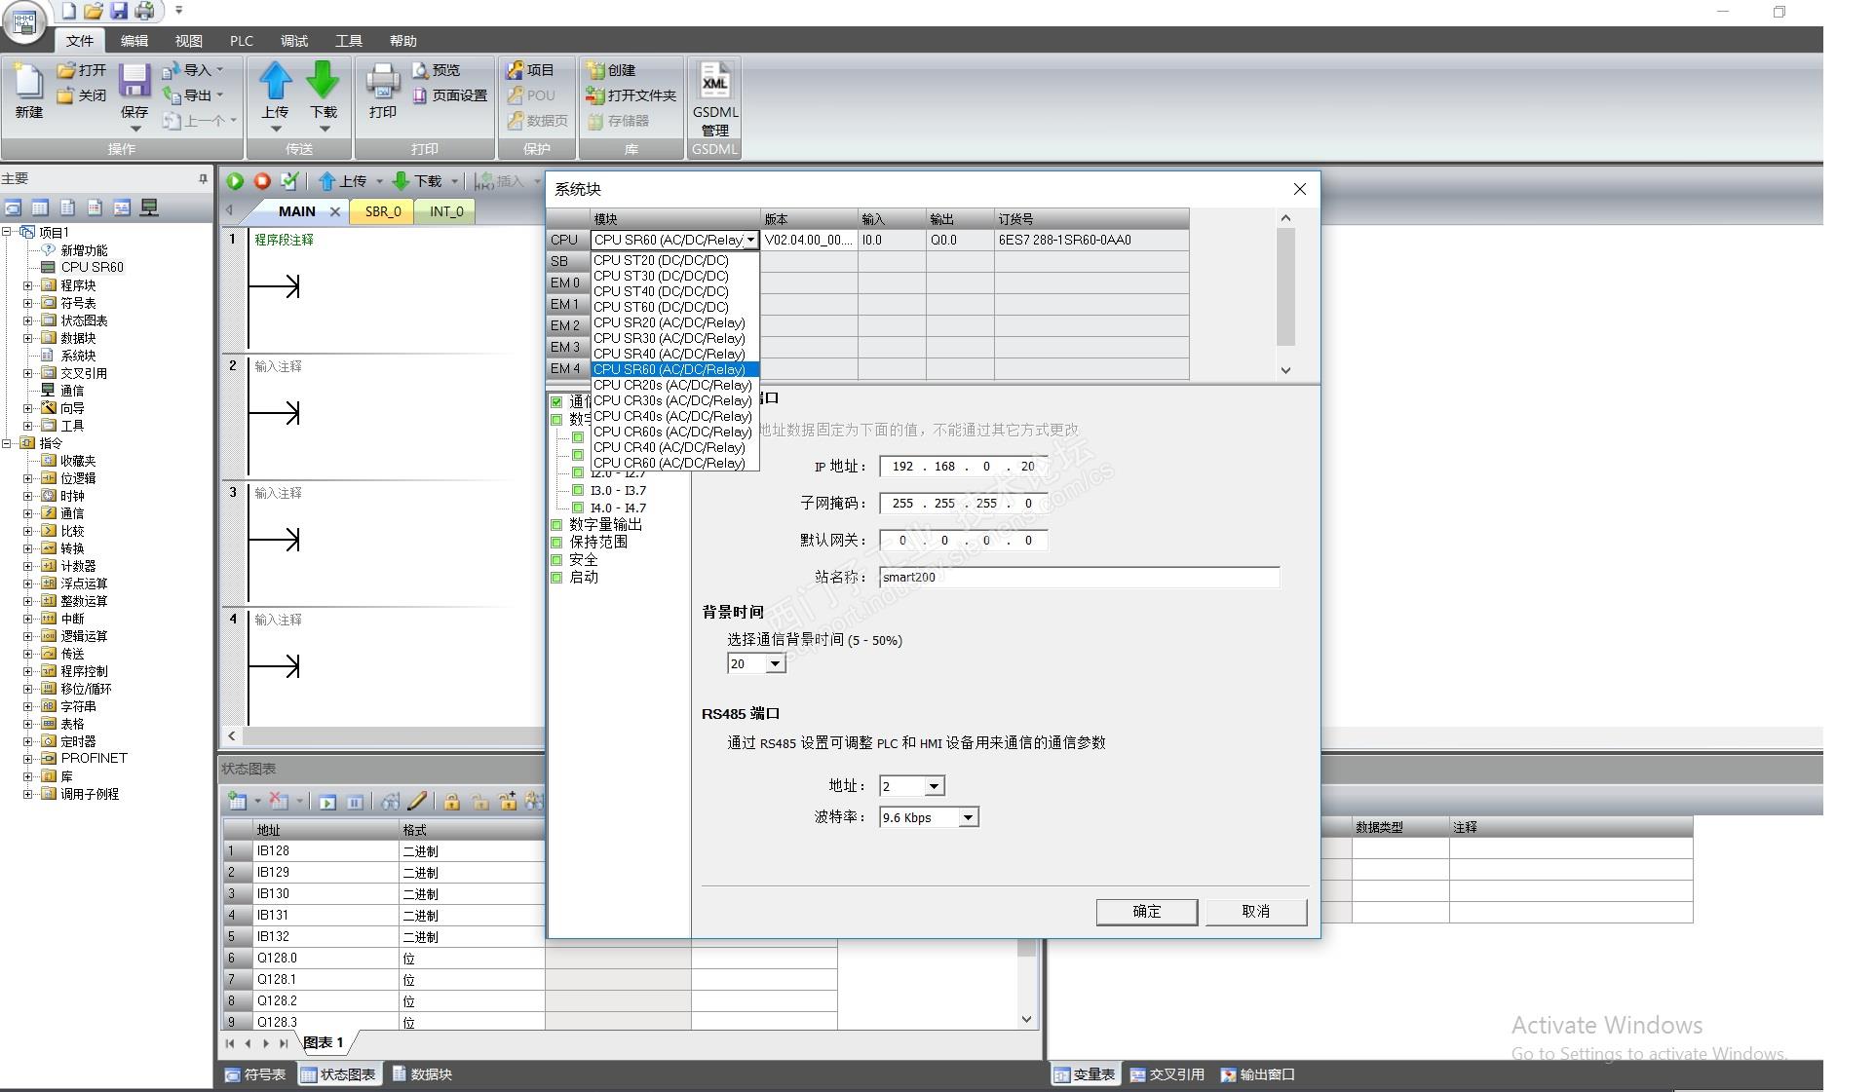Click the blue Upload arrow in ribbon
The width and height of the screenshot is (1875, 1092).
(x=275, y=81)
